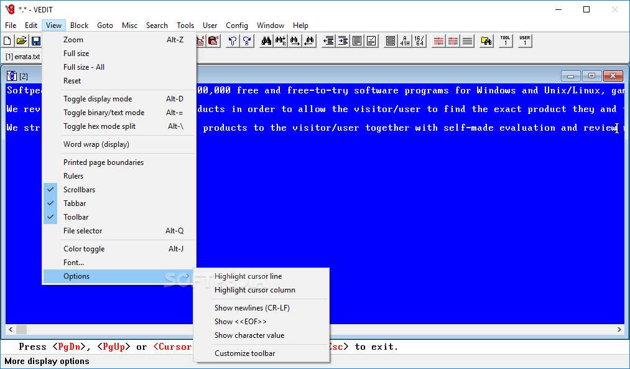Click the 16/64 hex mode icon
Screen dimensions: 630x369
(x=419, y=40)
